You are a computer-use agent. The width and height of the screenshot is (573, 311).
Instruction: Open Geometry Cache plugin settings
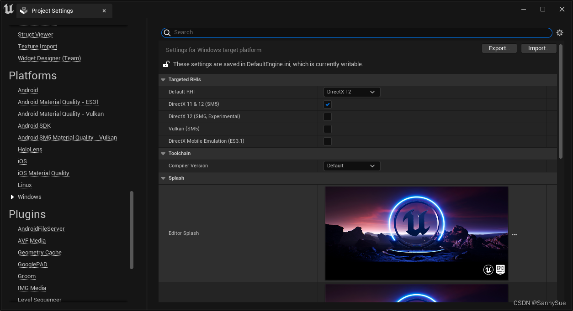[40, 253]
